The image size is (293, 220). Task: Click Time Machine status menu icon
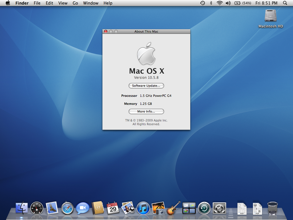(x=203, y=3)
